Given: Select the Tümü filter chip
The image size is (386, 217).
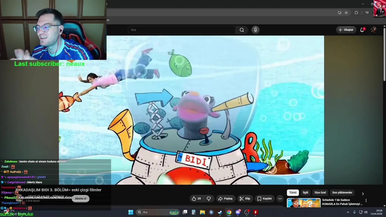Looking at the screenshot, I should pos(293,193).
